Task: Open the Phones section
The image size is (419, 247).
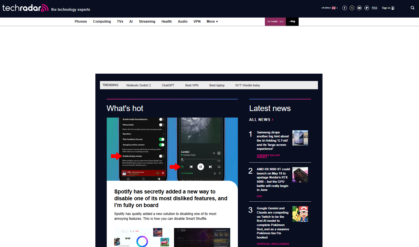Action: [81, 22]
